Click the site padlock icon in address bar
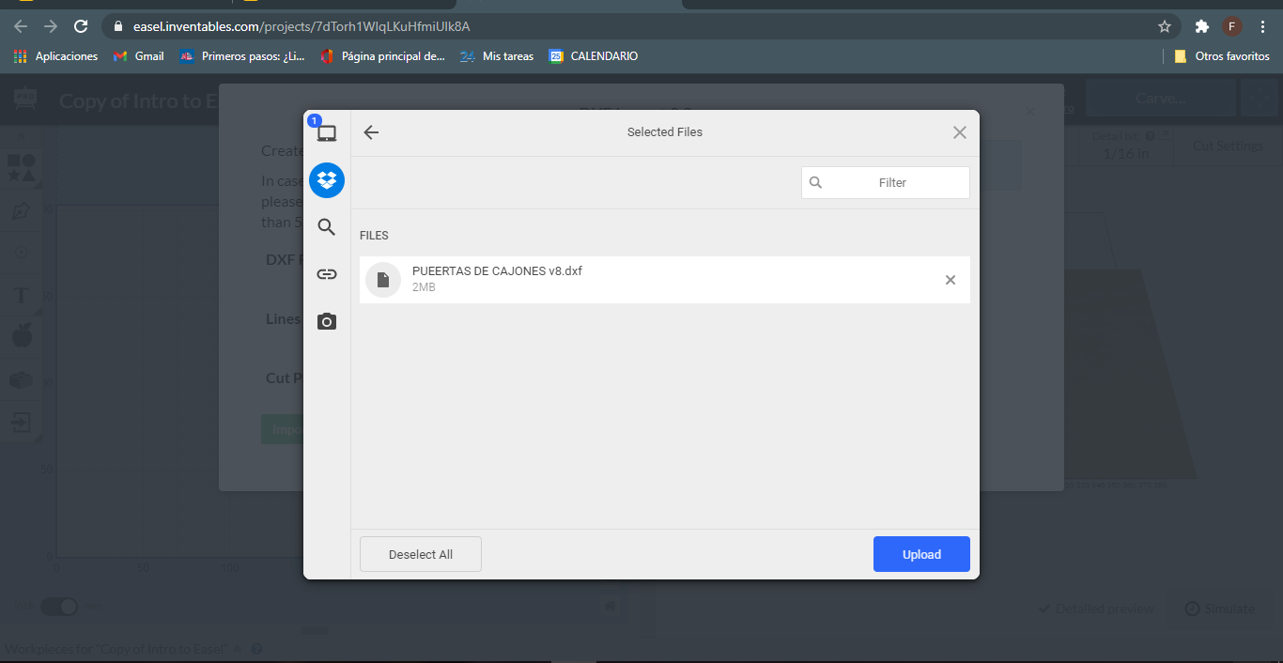The width and height of the screenshot is (1283, 663). tap(118, 26)
